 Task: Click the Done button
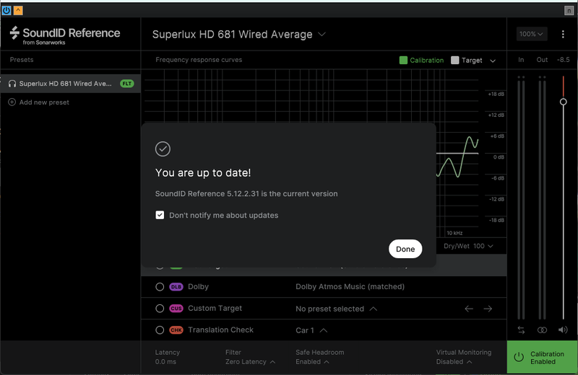pyautogui.click(x=405, y=249)
